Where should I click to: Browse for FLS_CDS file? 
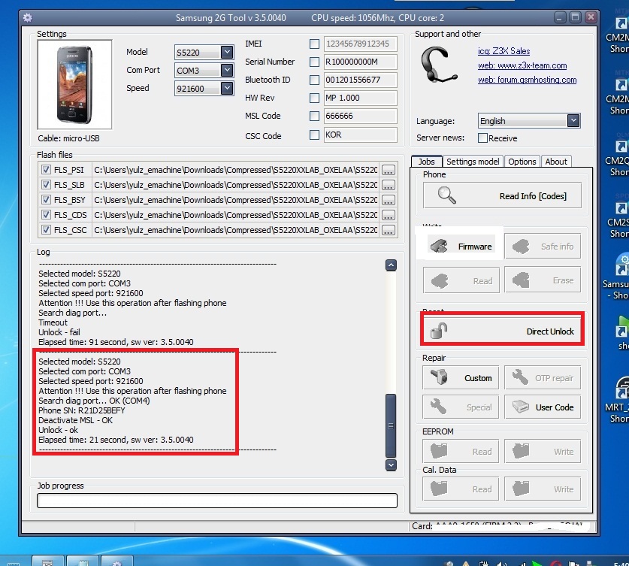pyautogui.click(x=388, y=215)
